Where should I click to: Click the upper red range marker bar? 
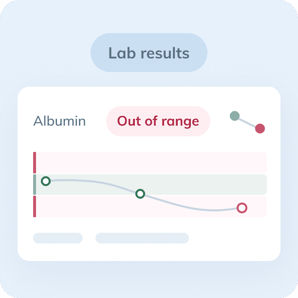35,162
